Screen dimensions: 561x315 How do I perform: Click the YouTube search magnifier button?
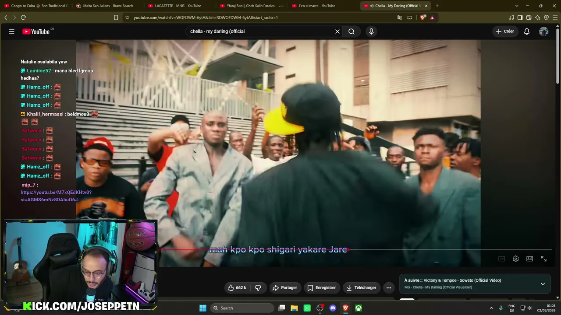tap(352, 31)
